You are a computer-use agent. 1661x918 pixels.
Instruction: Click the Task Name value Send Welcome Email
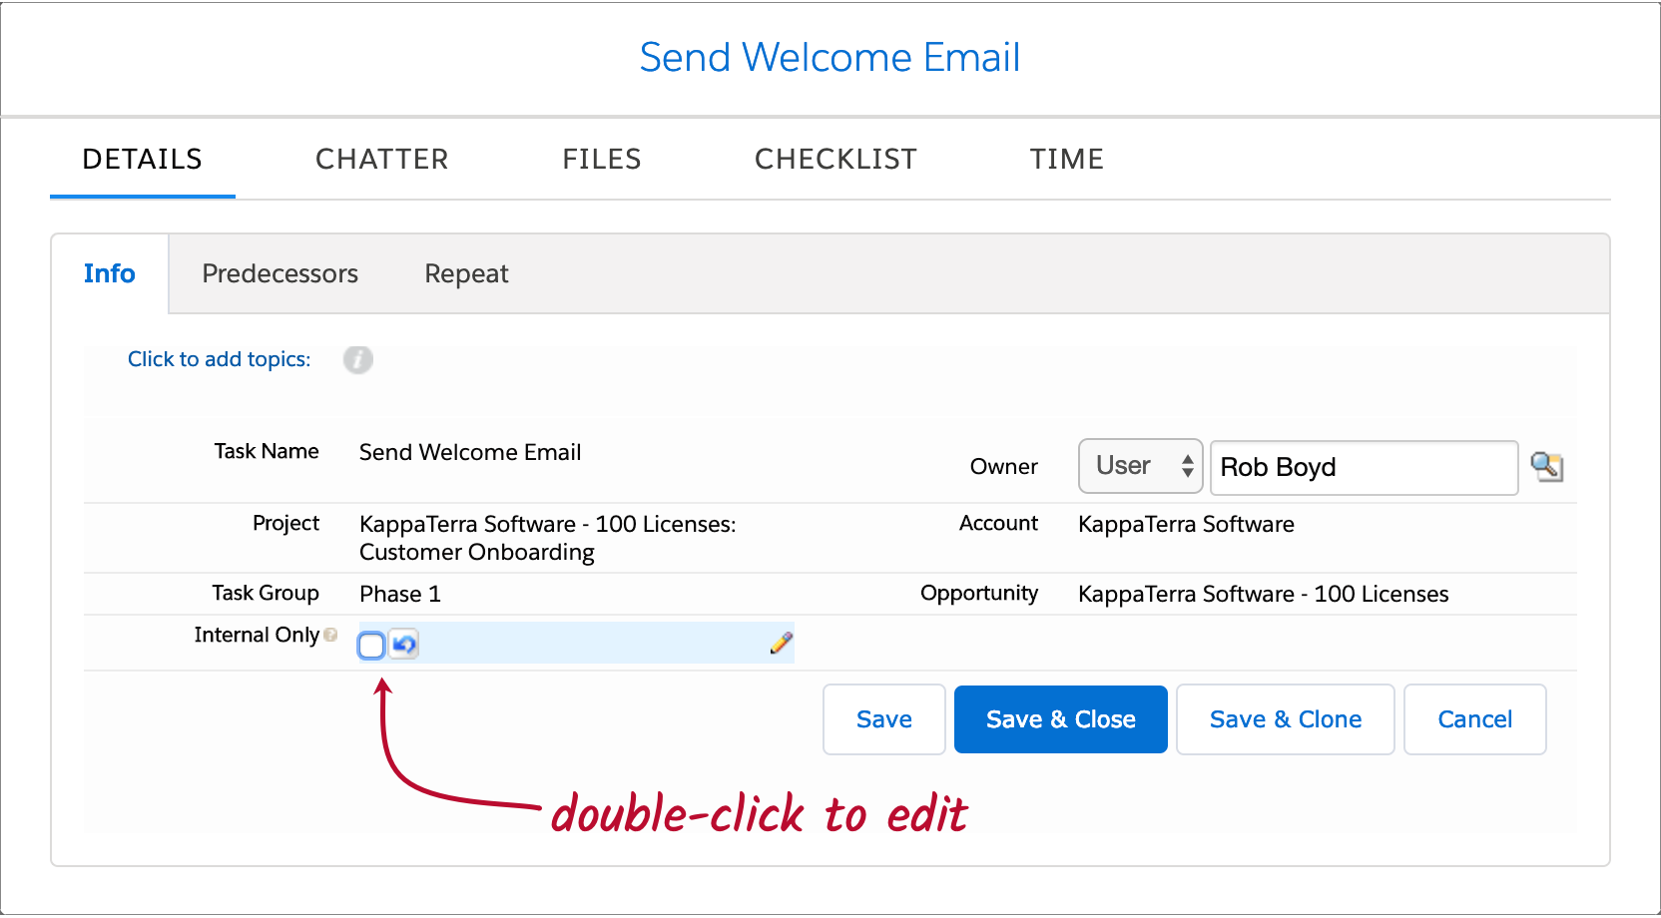point(470,452)
